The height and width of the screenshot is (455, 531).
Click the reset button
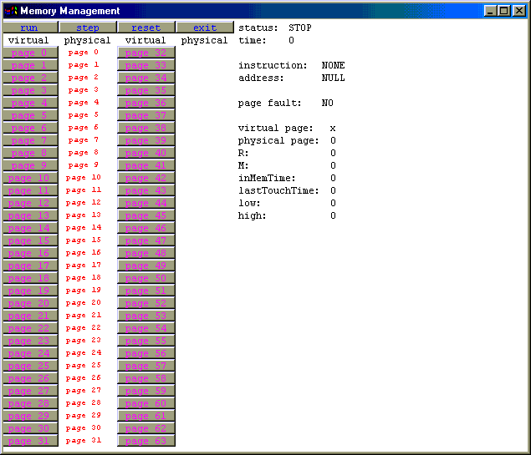(x=146, y=28)
